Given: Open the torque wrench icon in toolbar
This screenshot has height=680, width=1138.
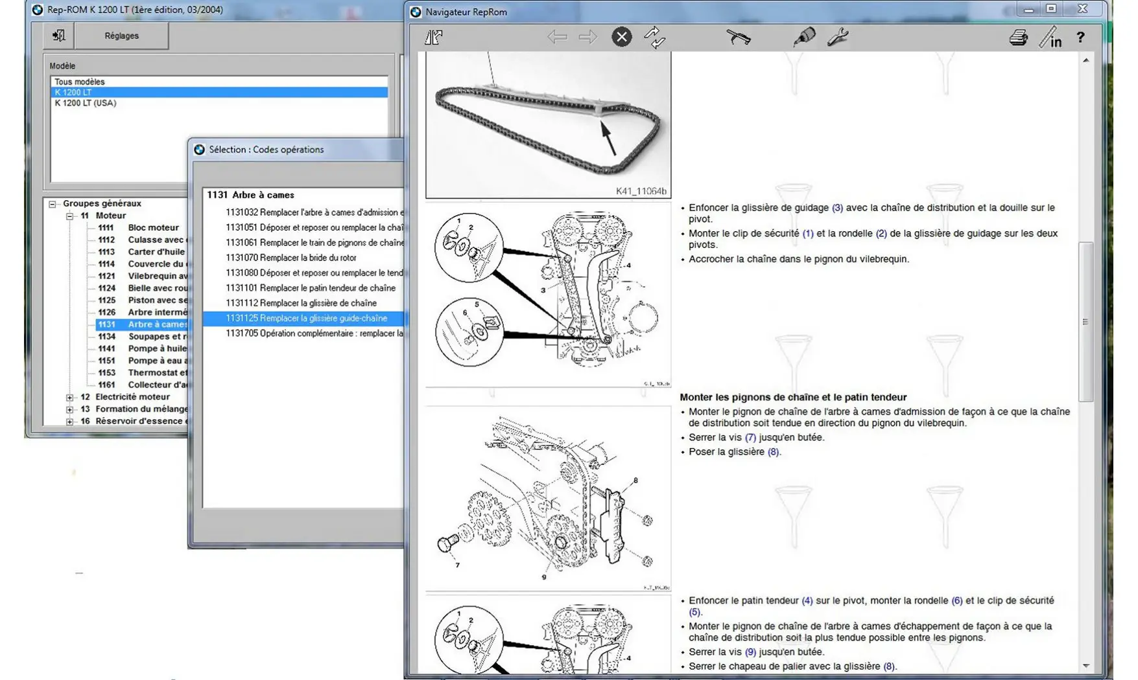Looking at the screenshot, I should 738,38.
